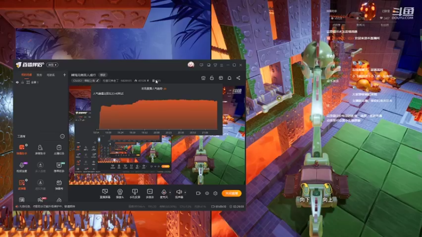Add a mobile screen projection source
This screenshot has width=422, height=237.
pos(135,193)
